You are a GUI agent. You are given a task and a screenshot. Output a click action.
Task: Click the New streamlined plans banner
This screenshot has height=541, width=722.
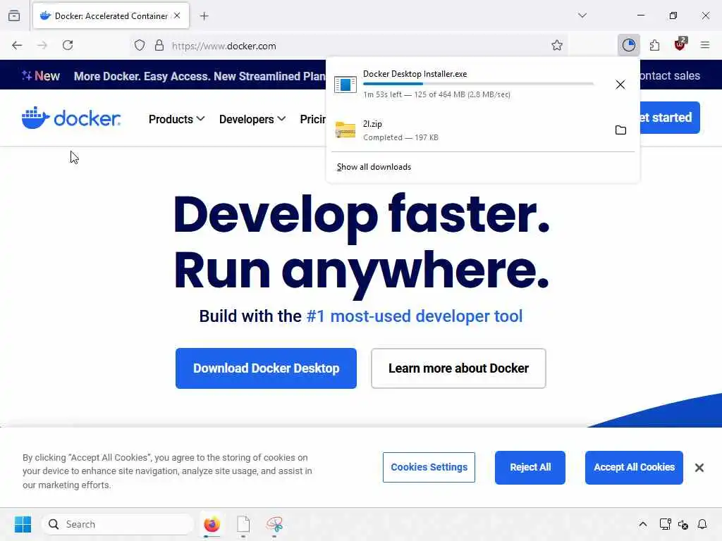click(x=200, y=76)
